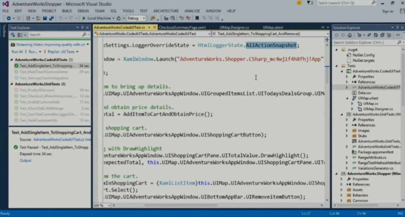Viewport: 405px width, 217px height.
Task: Open the dropdown arrow next to Local Machine
Action: pyautogui.click(x=113, y=18)
